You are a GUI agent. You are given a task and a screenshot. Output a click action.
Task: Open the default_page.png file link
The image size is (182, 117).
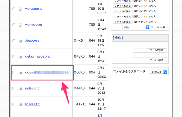click(38, 56)
